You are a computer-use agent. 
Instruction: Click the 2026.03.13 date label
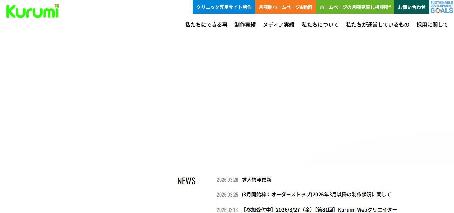point(227,210)
